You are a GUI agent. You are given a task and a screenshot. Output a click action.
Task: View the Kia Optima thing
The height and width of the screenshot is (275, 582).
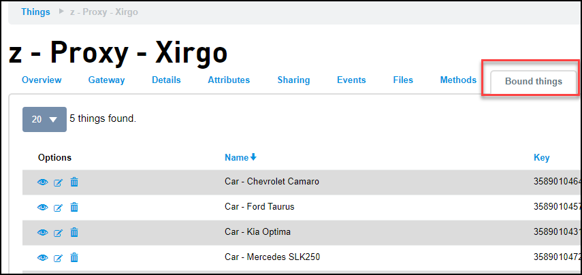pos(43,232)
